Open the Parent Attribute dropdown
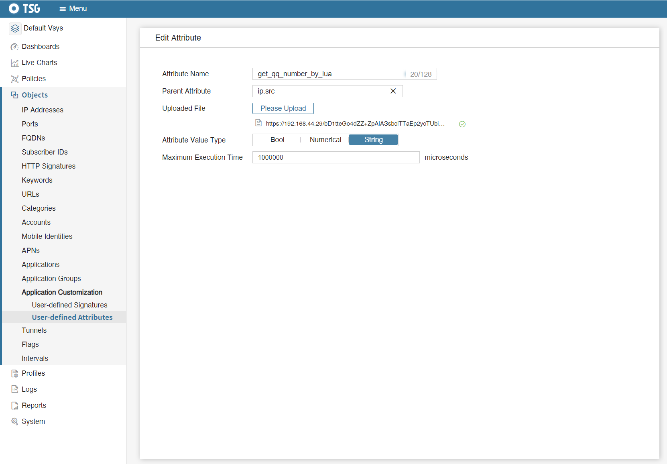Screen dimensions: 667x464 (321, 91)
